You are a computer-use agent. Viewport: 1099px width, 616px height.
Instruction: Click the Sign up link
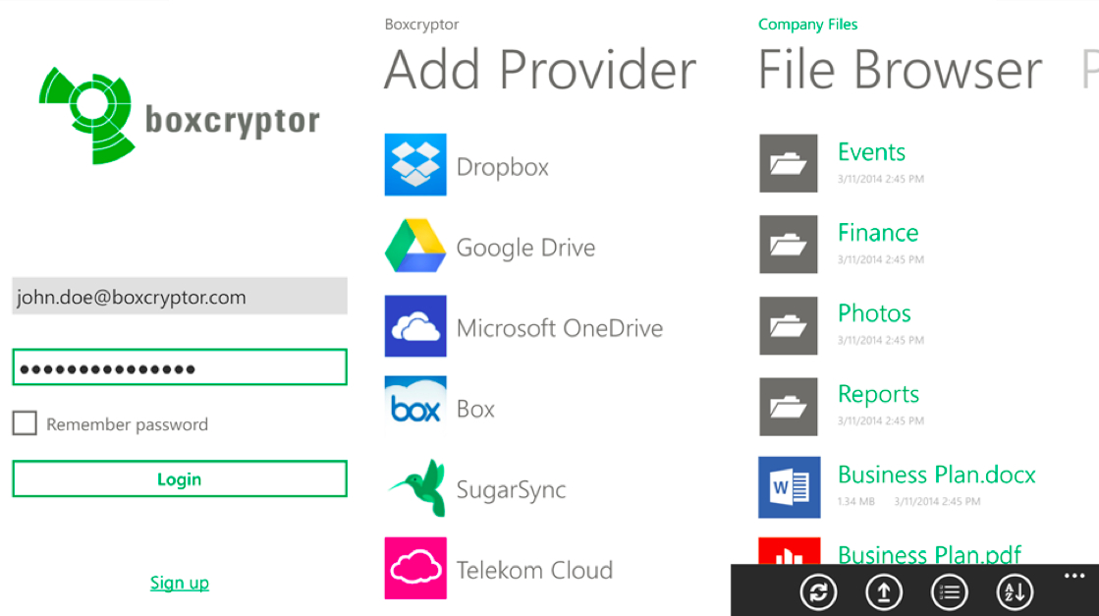click(179, 583)
